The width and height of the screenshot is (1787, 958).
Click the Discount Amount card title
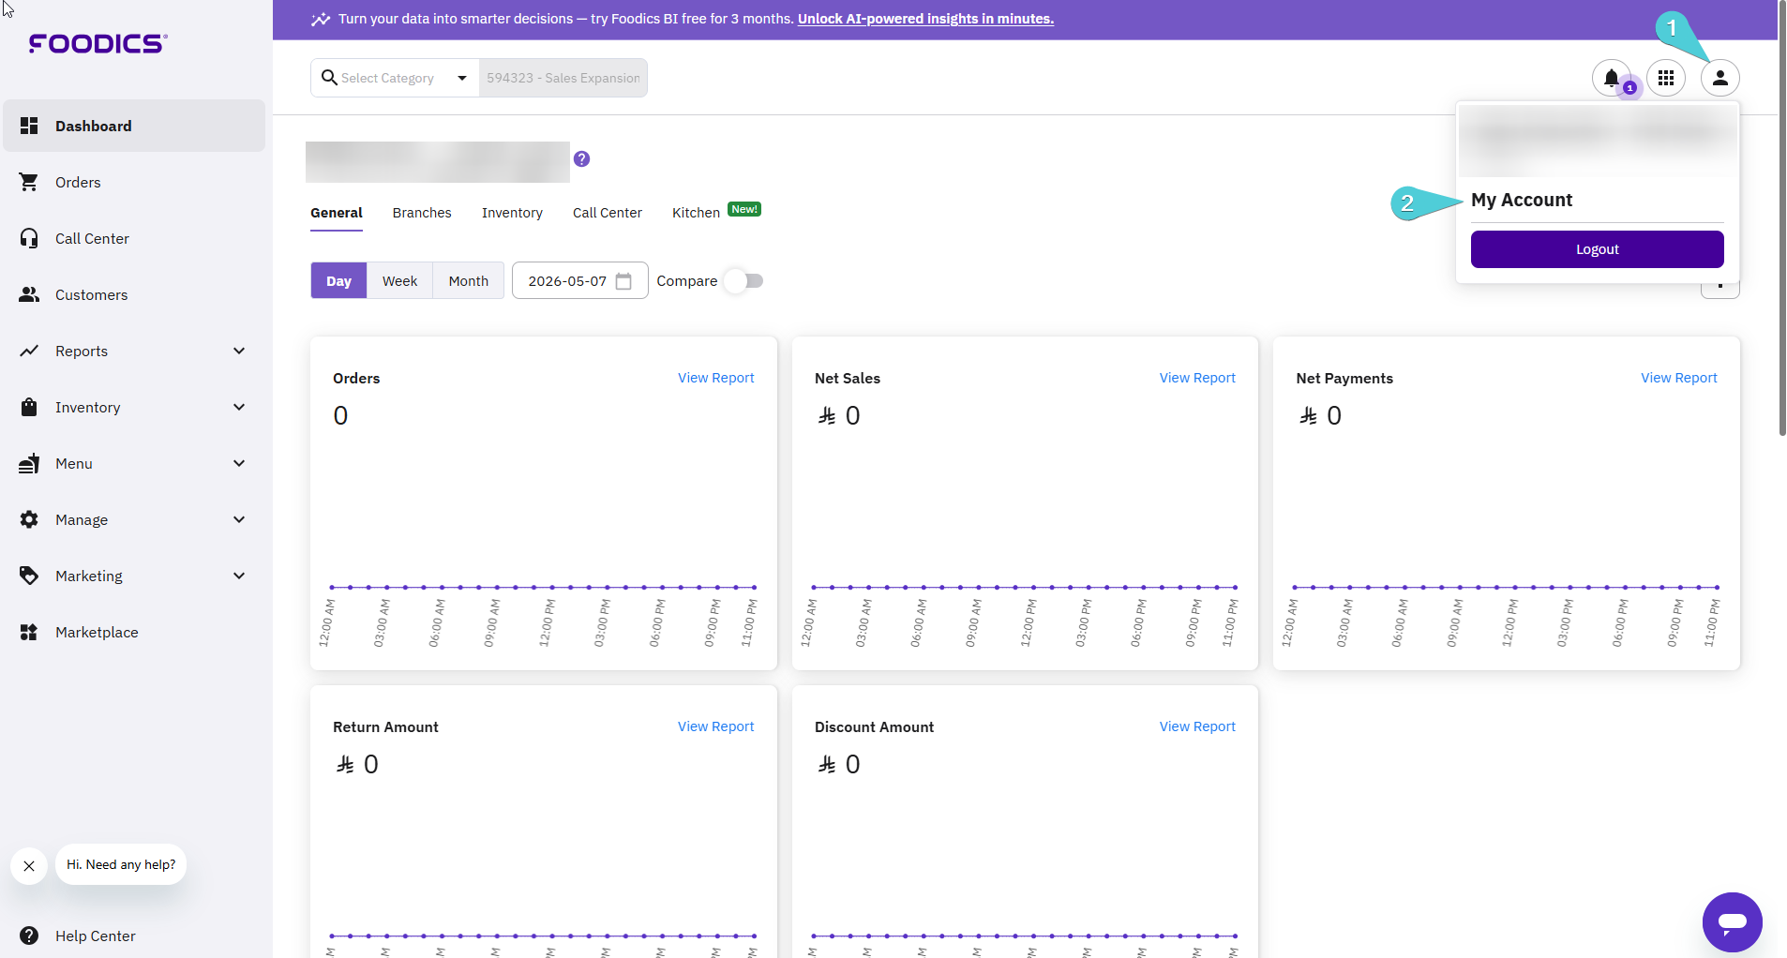pos(874,726)
